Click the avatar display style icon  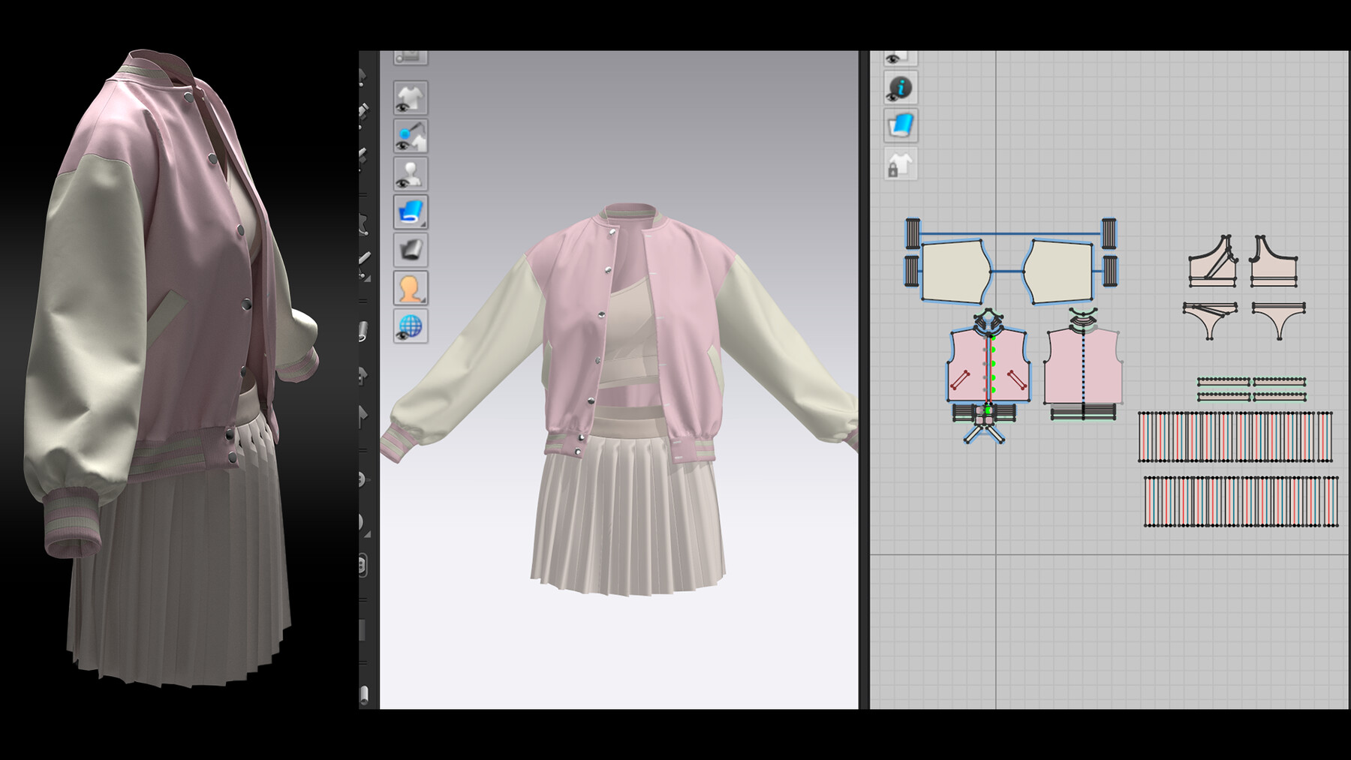tap(410, 287)
